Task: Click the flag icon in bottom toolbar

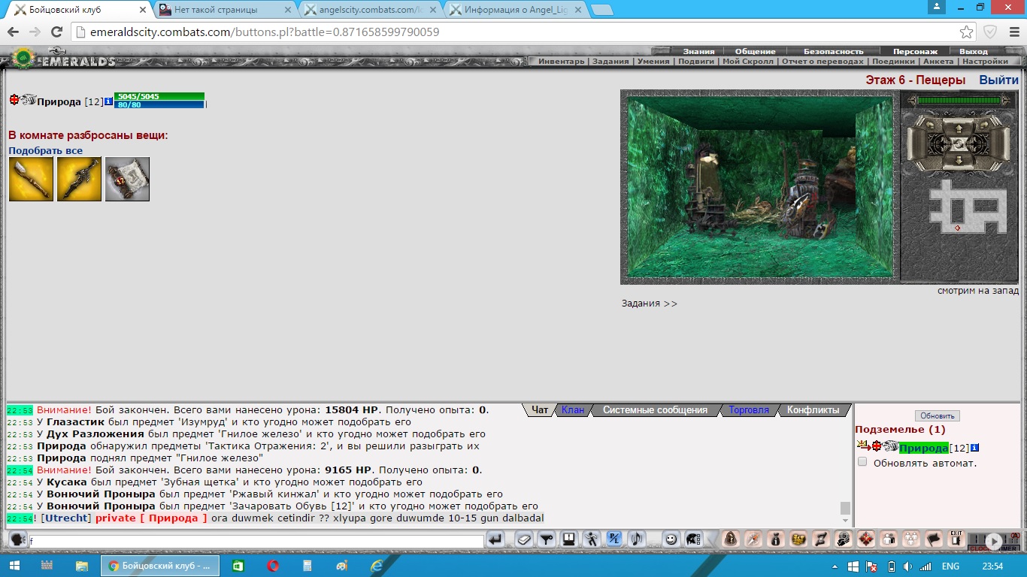Action: 934,539
